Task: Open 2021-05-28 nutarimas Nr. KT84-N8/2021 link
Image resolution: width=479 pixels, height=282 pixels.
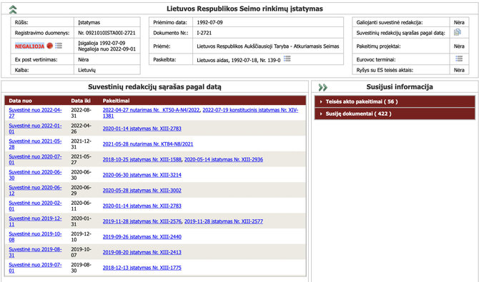Action: point(148,144)
